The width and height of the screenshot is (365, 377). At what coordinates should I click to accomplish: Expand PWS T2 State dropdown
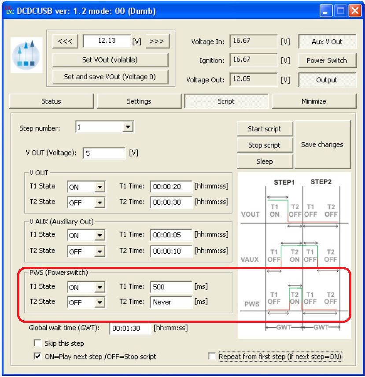click(100, 302)
